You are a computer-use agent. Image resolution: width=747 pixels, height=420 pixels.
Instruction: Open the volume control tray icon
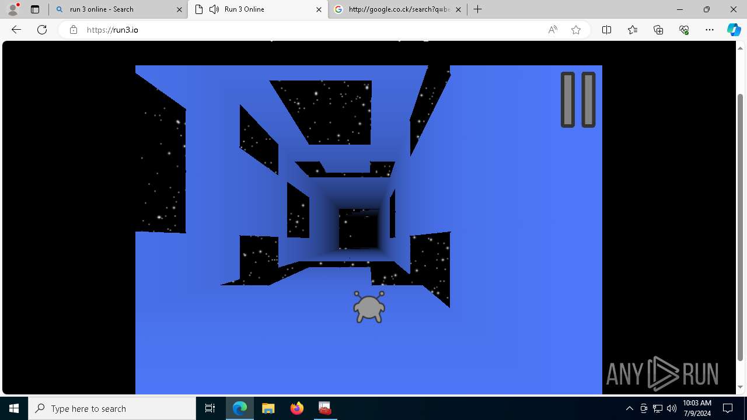tap(671, 408)
